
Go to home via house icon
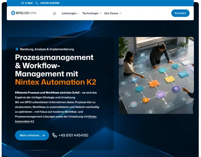pos(55,13)
